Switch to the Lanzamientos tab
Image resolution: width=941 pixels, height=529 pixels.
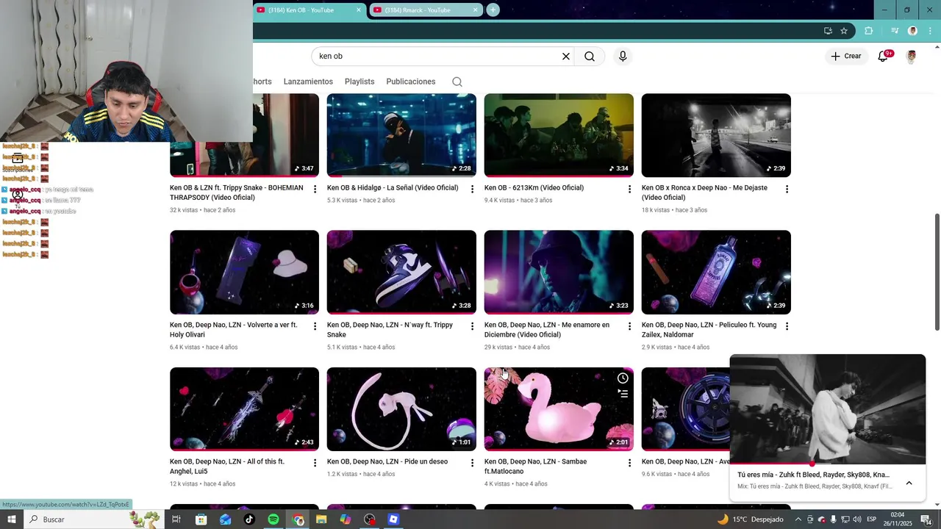click(x=308, y=82)
